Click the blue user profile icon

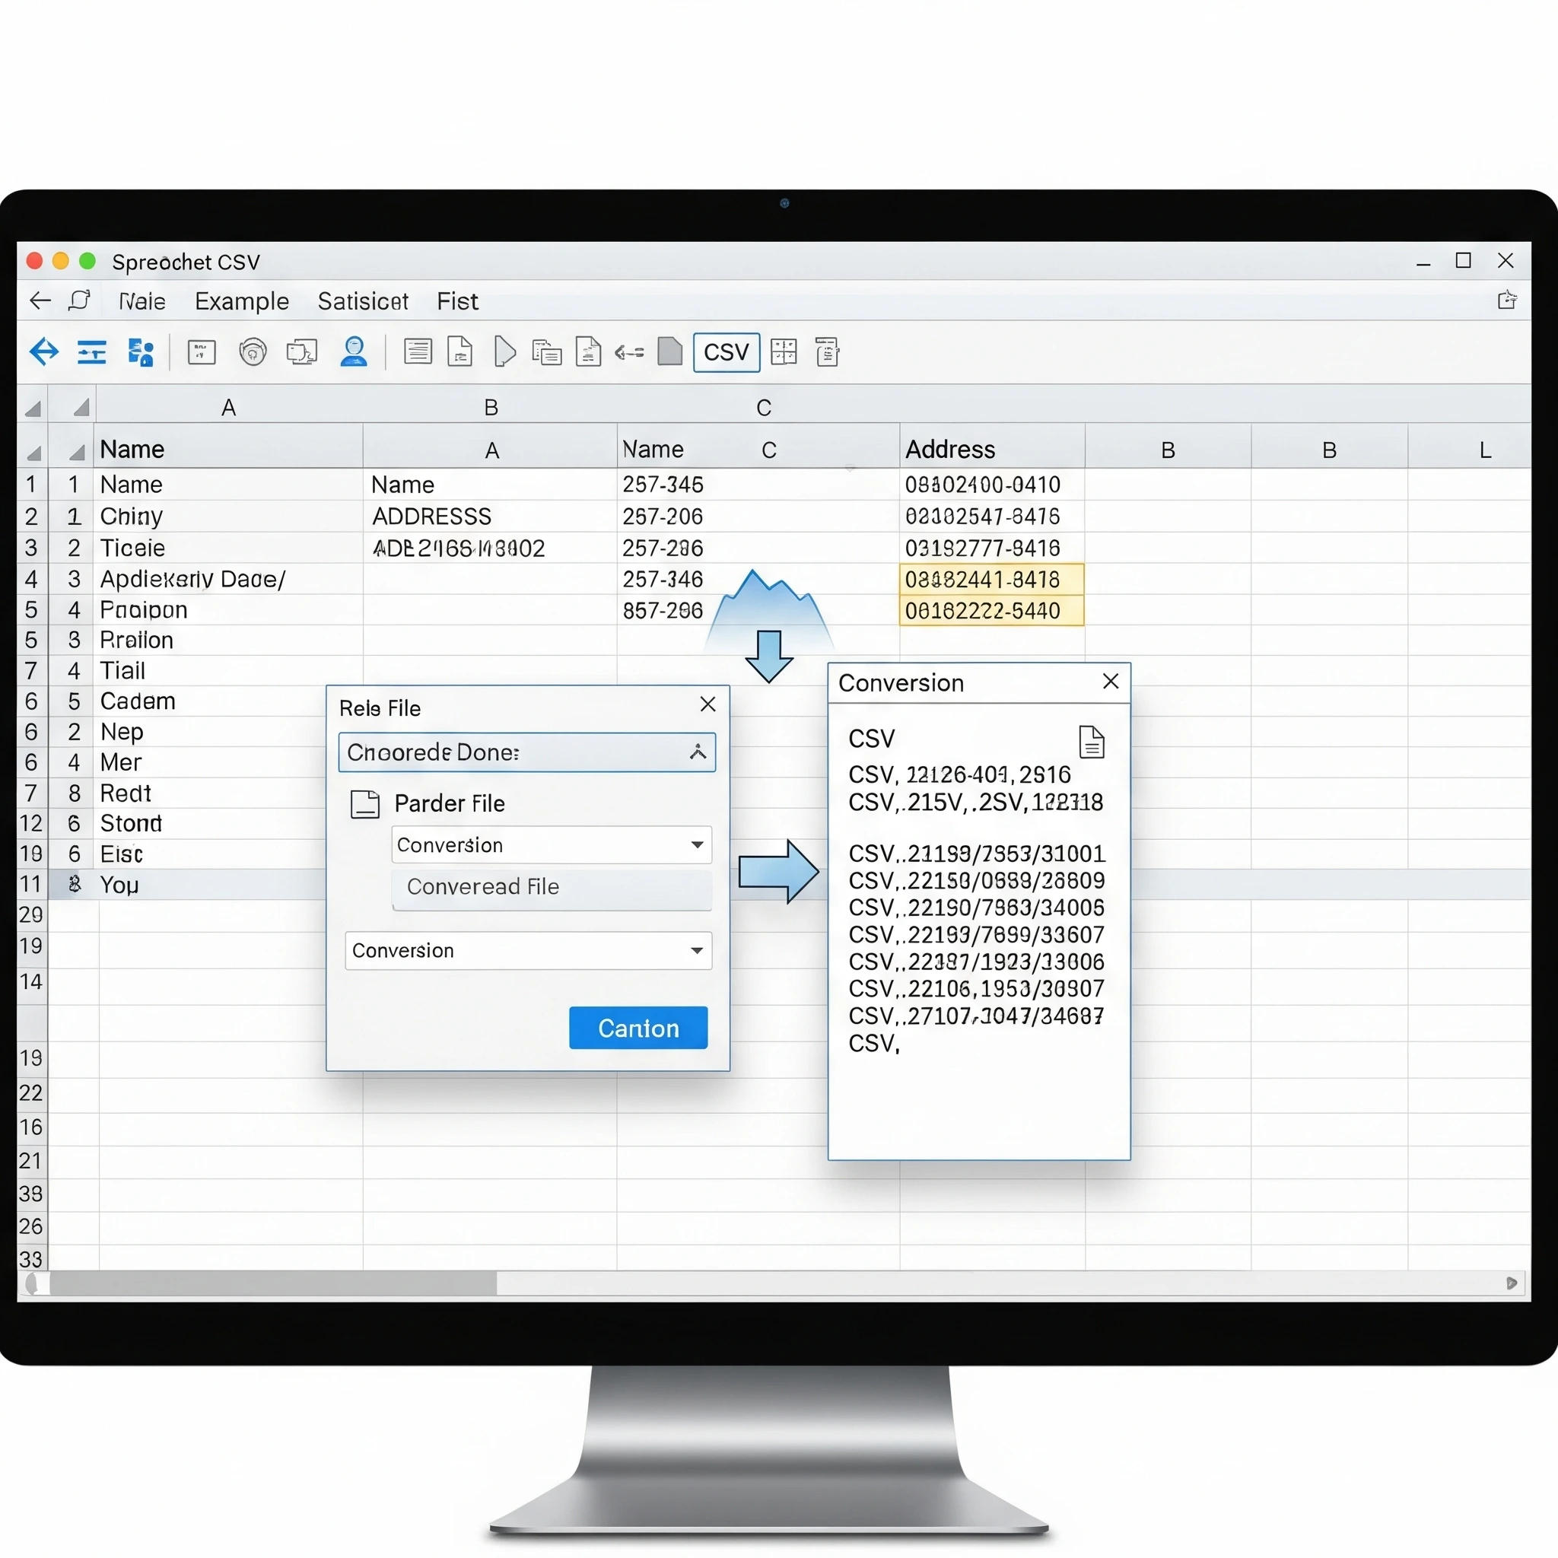(x=354, y=352)
